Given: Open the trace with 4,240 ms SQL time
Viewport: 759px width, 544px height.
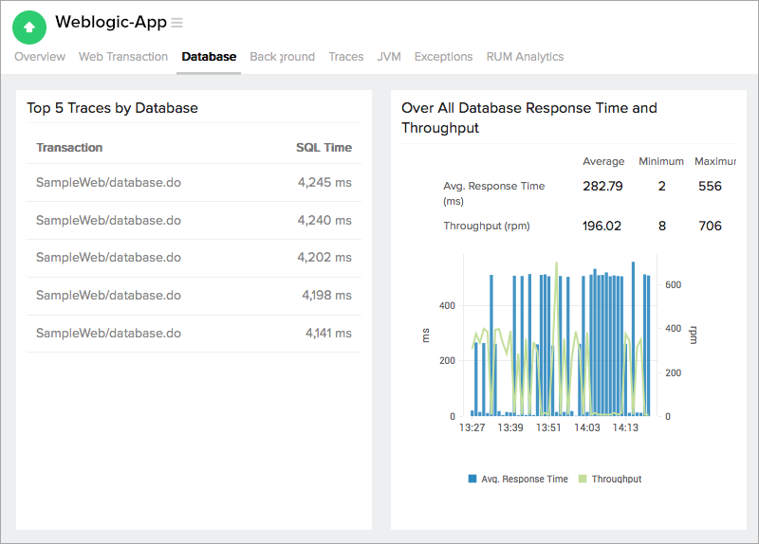Looking at the screenshot, I should 108,221.
